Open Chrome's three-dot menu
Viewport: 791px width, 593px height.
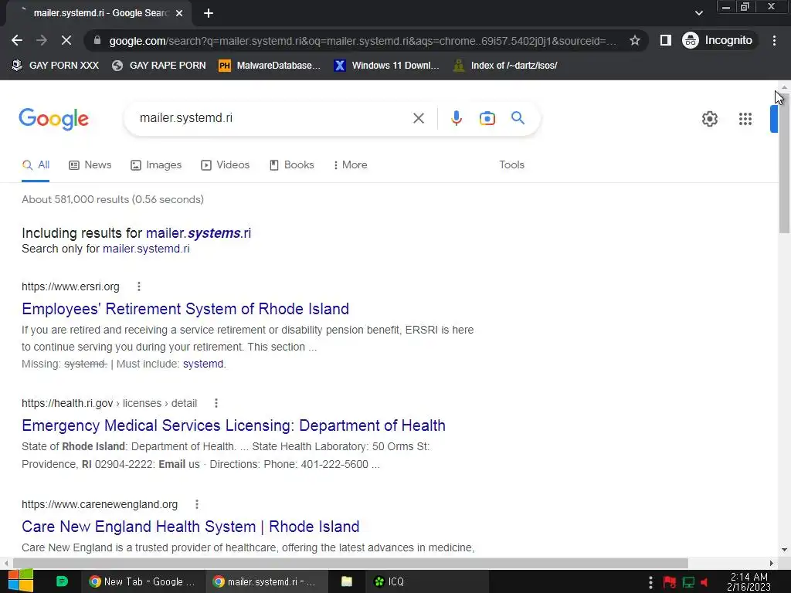pyautogui.click(x=774, y=40)
